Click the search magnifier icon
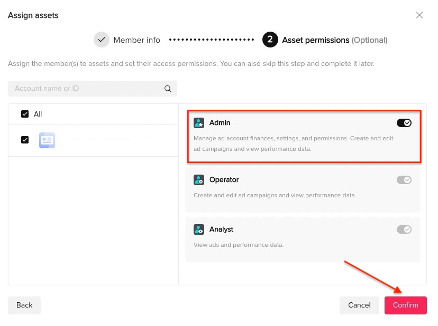Screen dimensions: 438x326 168,89
